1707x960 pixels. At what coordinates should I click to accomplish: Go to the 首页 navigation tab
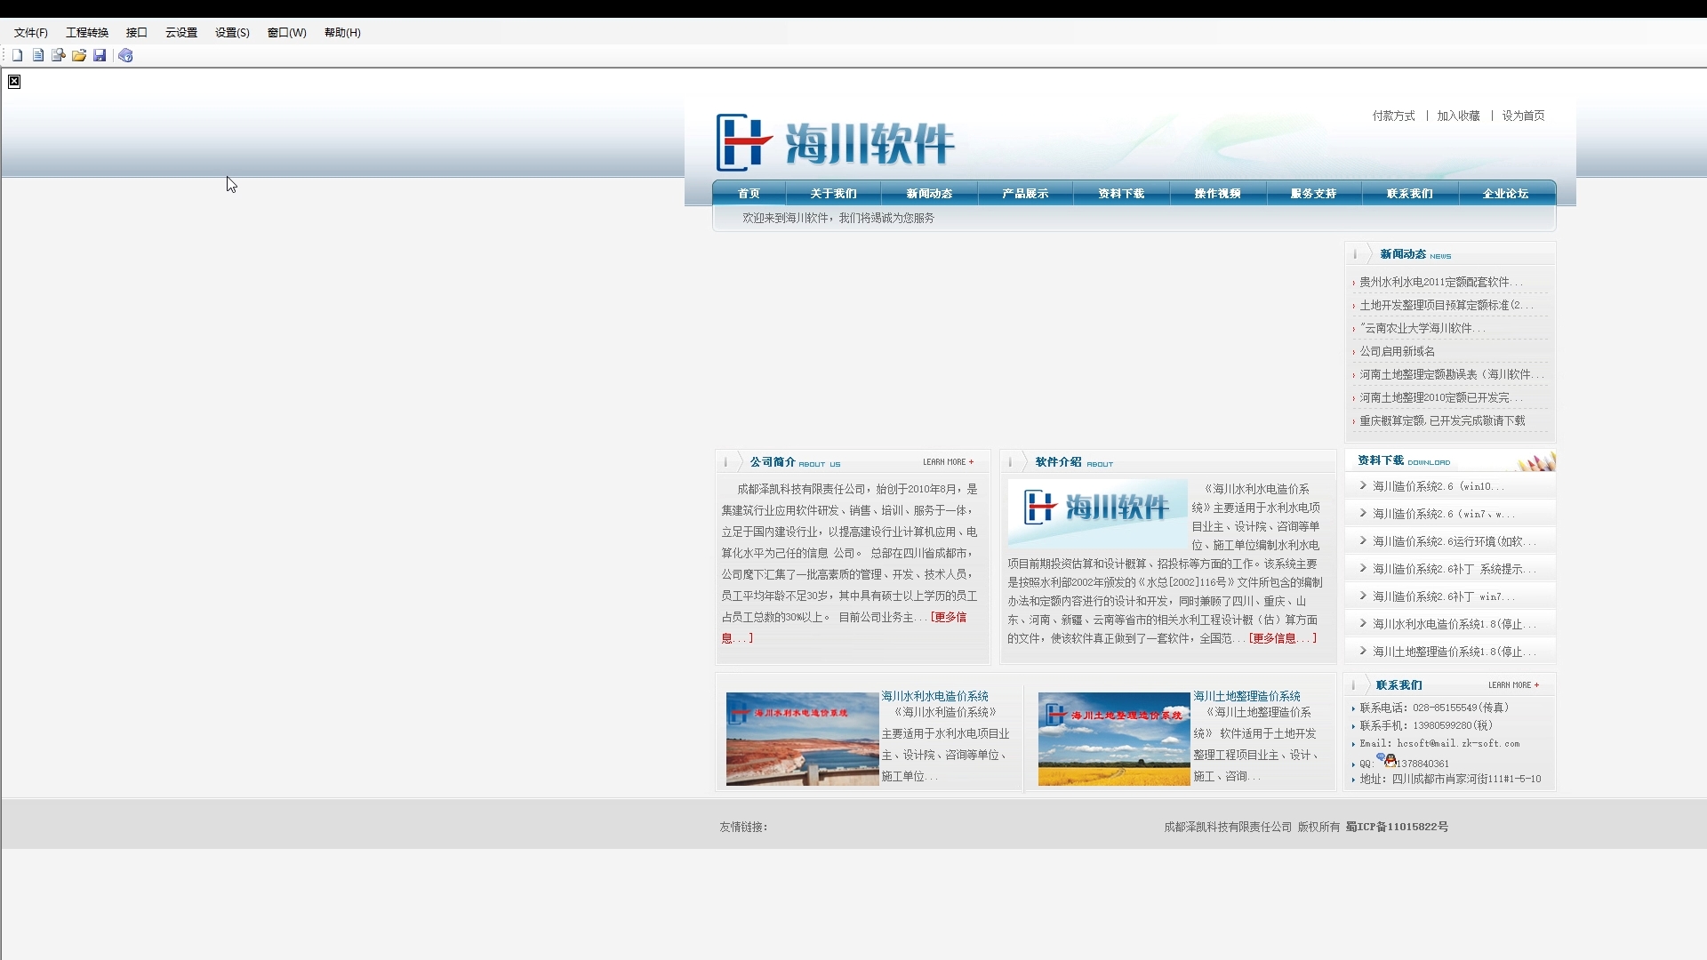click(x=749, y=193)
